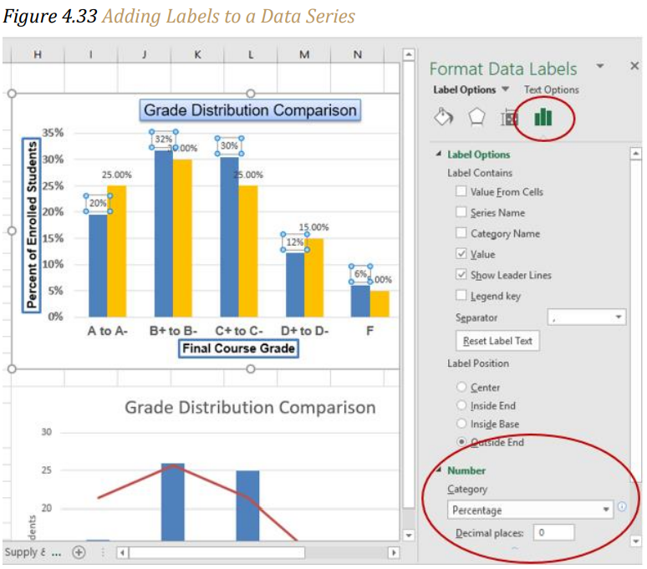This screenshot has width=647, height=569.
Task: Click the 15.00% data label
Action: coord(313,227)
